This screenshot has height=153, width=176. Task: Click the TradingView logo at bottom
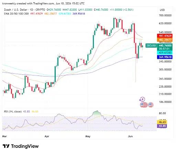pos(21,146)
